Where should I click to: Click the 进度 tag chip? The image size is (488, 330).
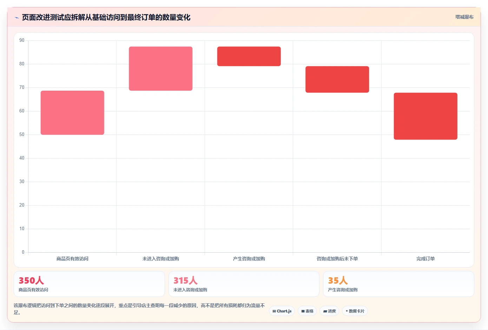(x=329, y=311)
